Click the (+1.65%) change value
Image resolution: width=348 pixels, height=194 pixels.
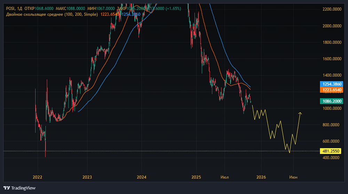tap(173, 8)
